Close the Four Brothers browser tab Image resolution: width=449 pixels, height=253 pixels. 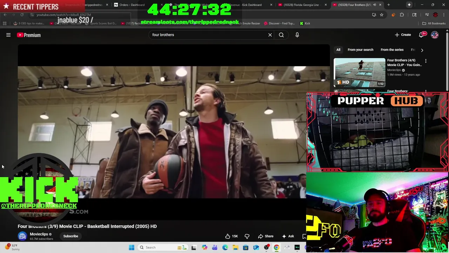[x=380, y=5]
